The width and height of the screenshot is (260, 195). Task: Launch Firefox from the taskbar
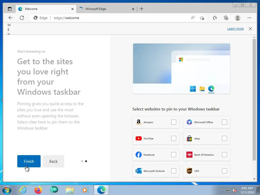pos(38,190)
